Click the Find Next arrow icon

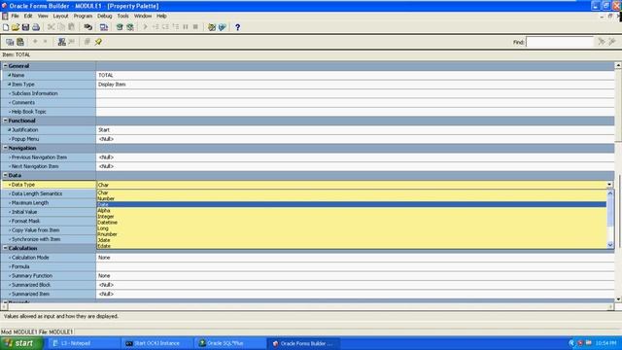click(602, 42)
